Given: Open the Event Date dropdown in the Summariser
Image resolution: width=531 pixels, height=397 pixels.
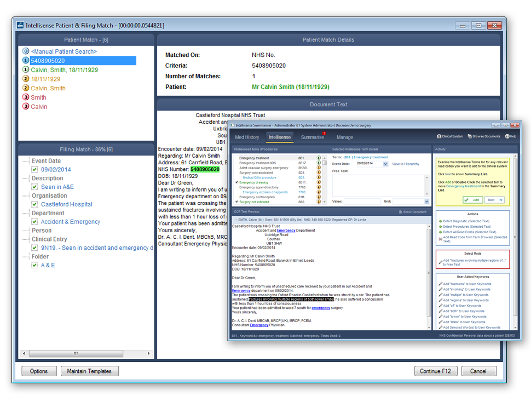Looking at the screenshot, I should [x=385, y=164].
